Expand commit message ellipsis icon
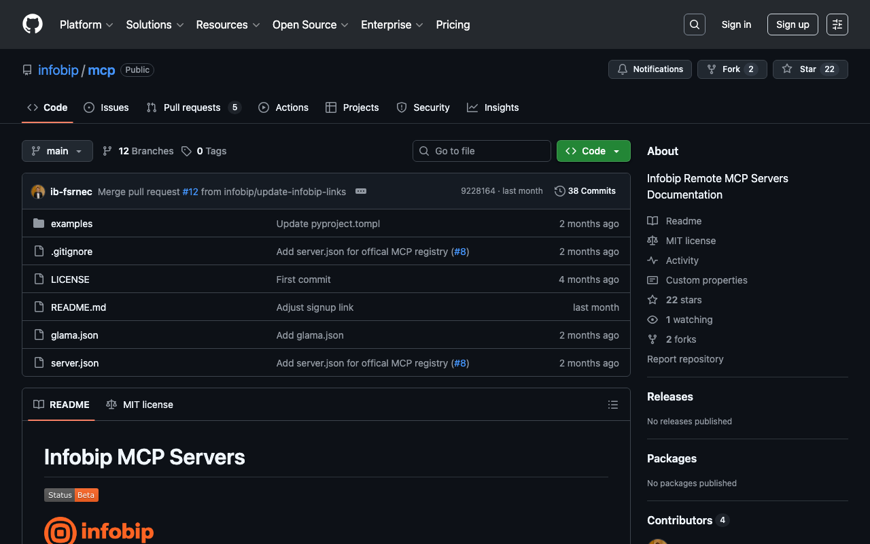 point(361,191)
